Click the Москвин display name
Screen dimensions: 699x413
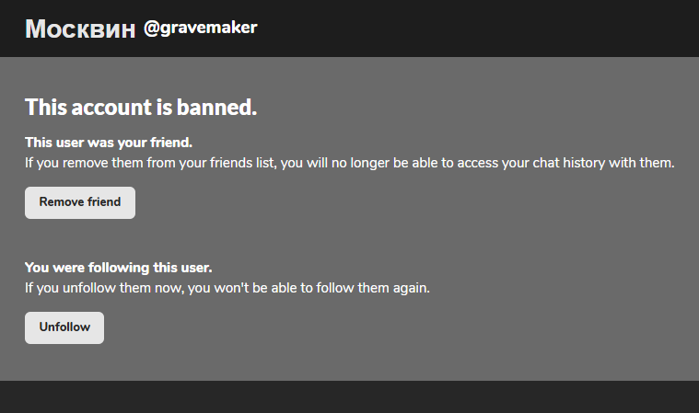(x=80, y=29)
